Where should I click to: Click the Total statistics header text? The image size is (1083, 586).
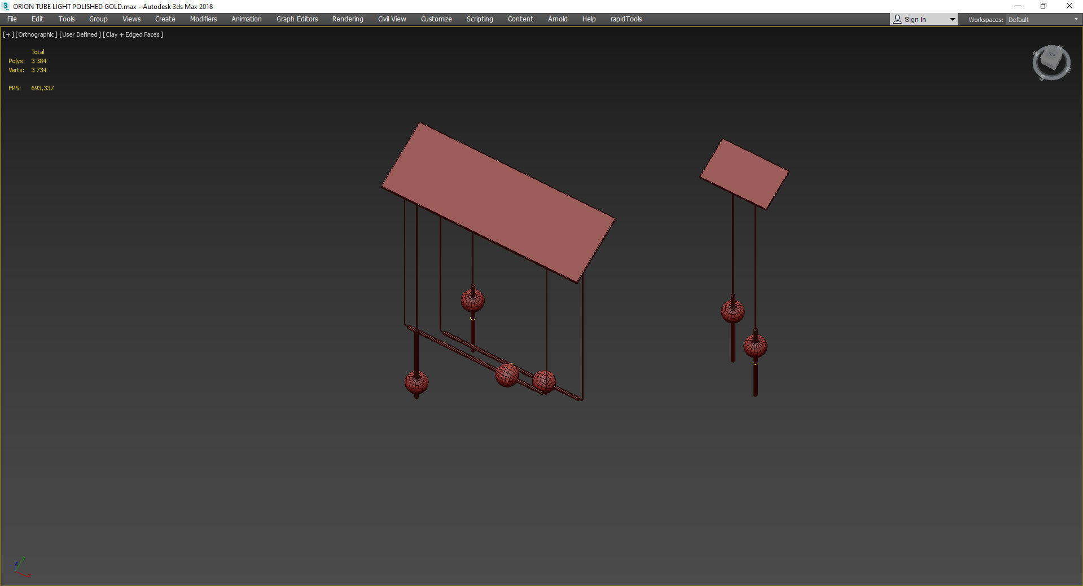38,52
